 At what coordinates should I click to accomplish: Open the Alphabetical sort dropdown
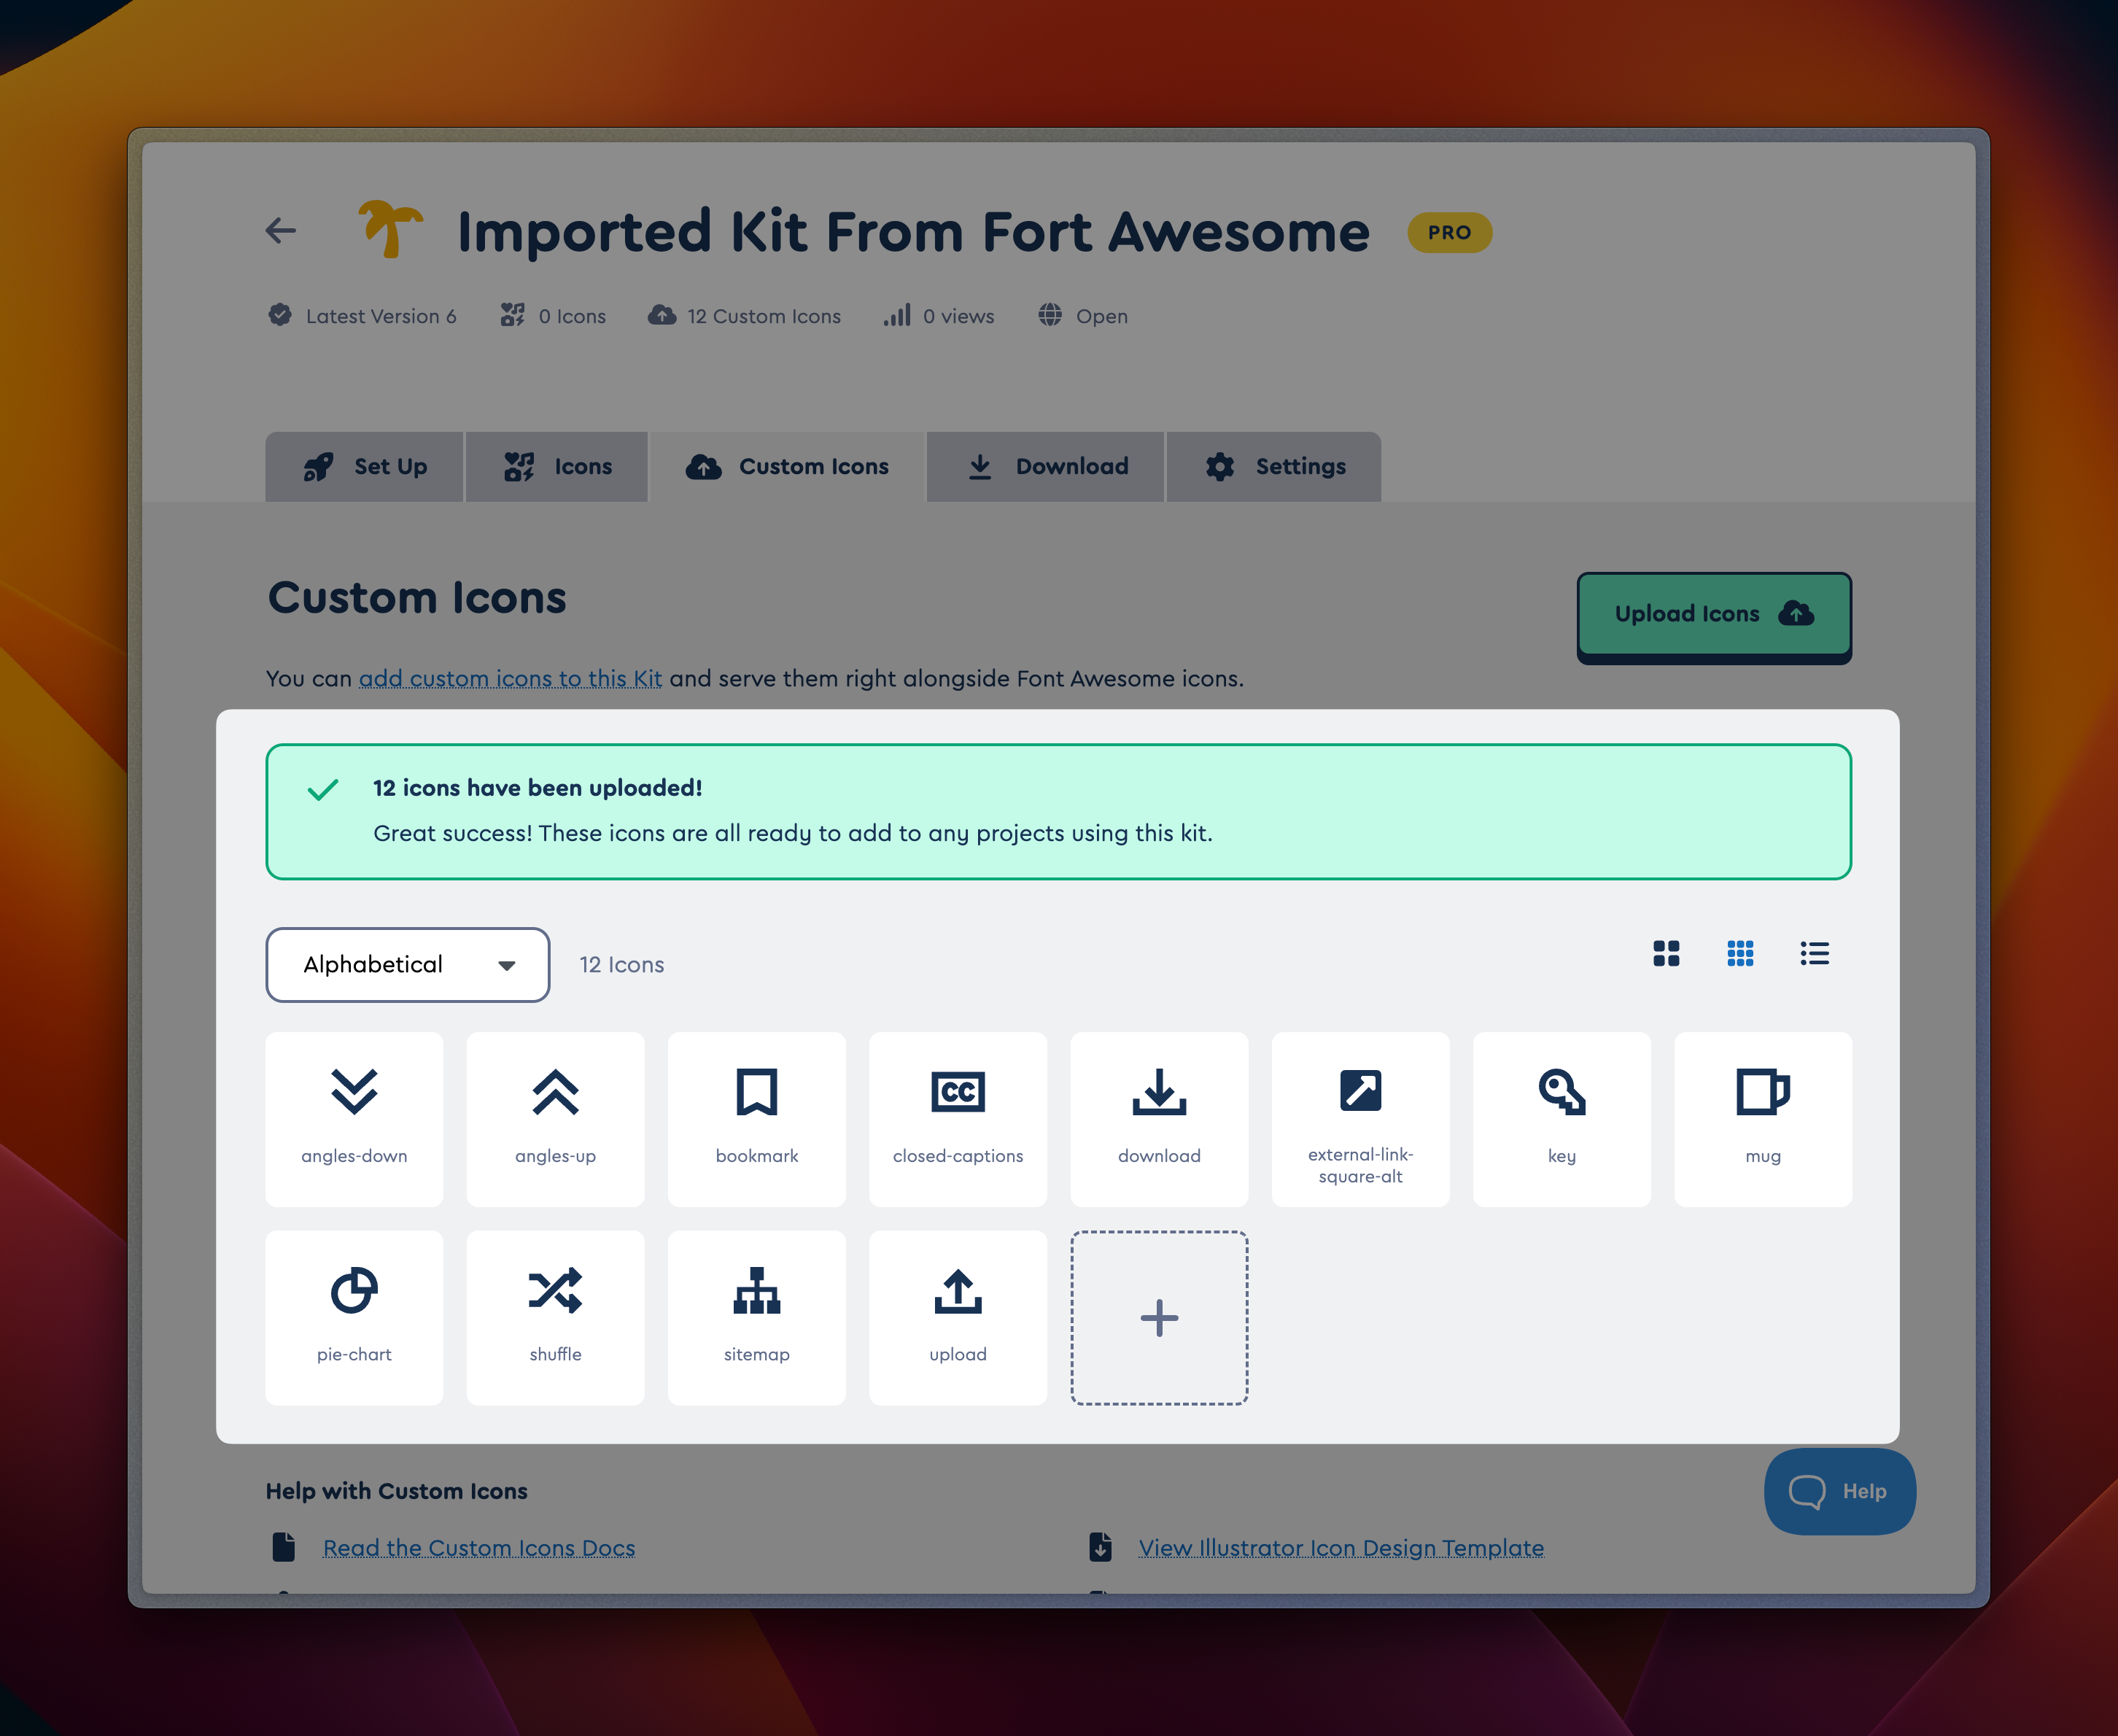click(407, 964)
